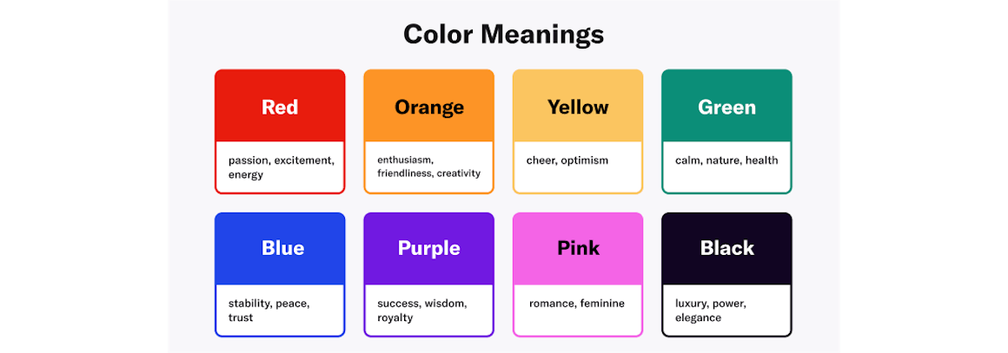
Task: Click the 'cheer, optimism' description
Action: (567, 160)
